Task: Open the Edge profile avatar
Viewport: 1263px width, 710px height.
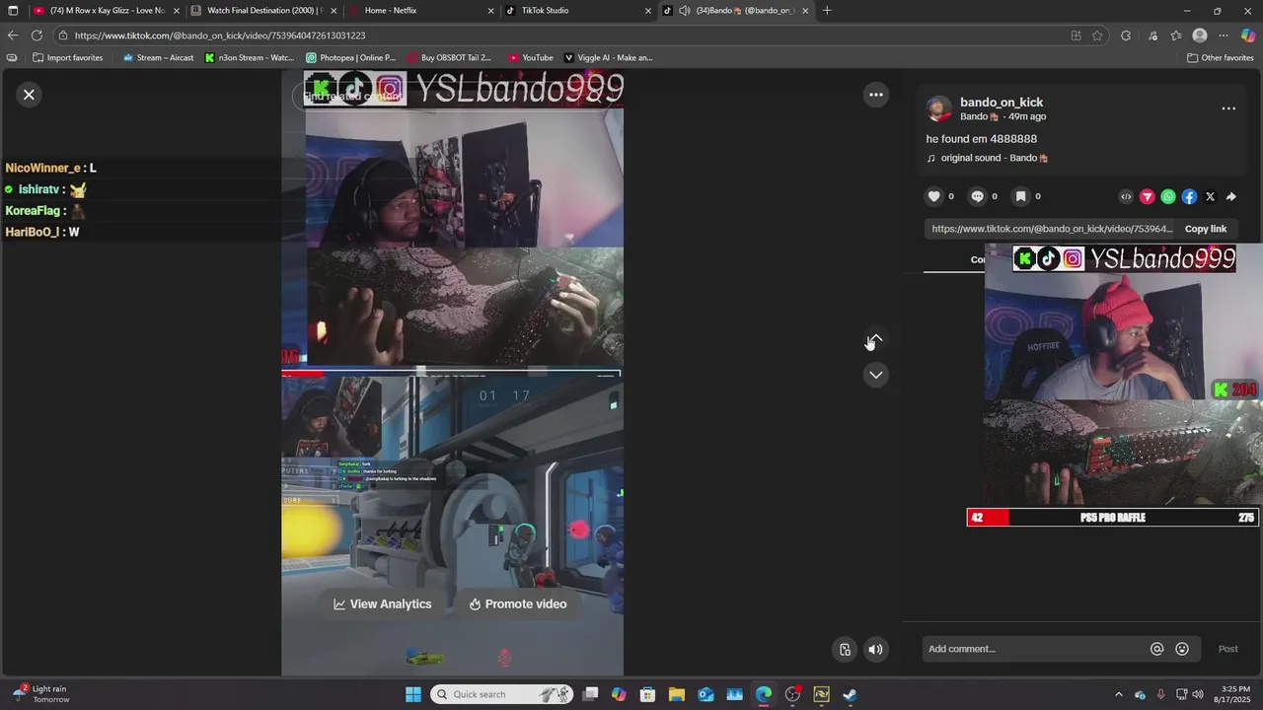Action: 1200,35
